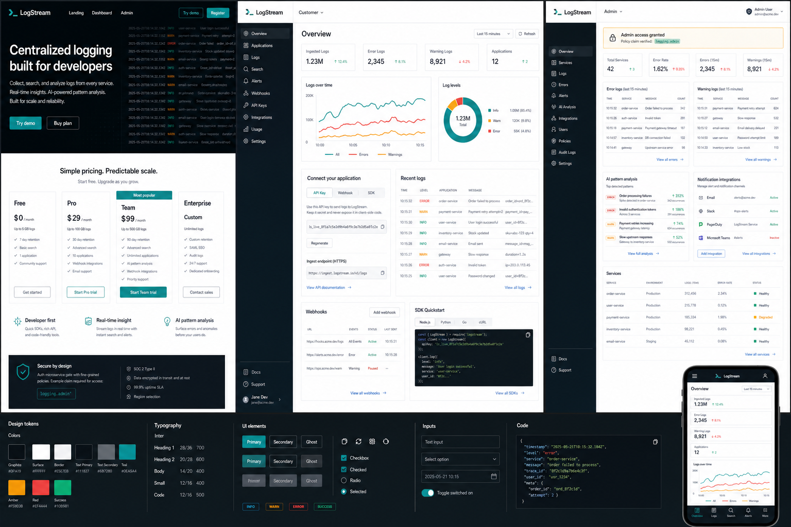Open Services icon in Admin sidebar
Viewport: 791px width, 527px height.
coord(554,62)
